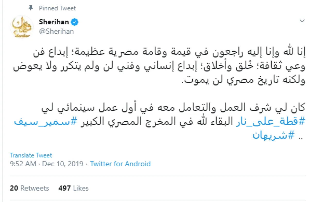The width and height of the screenshot is (309, 202).
Task: View the 20 Retweets list
Action: (29, 188)
